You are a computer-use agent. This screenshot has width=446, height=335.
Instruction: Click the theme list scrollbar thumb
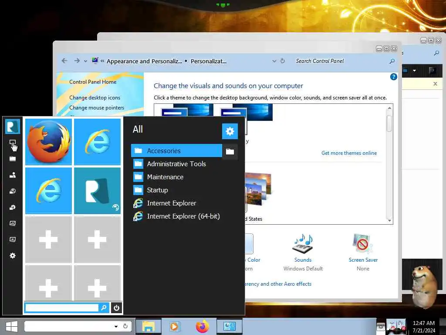tap(389, 123)
